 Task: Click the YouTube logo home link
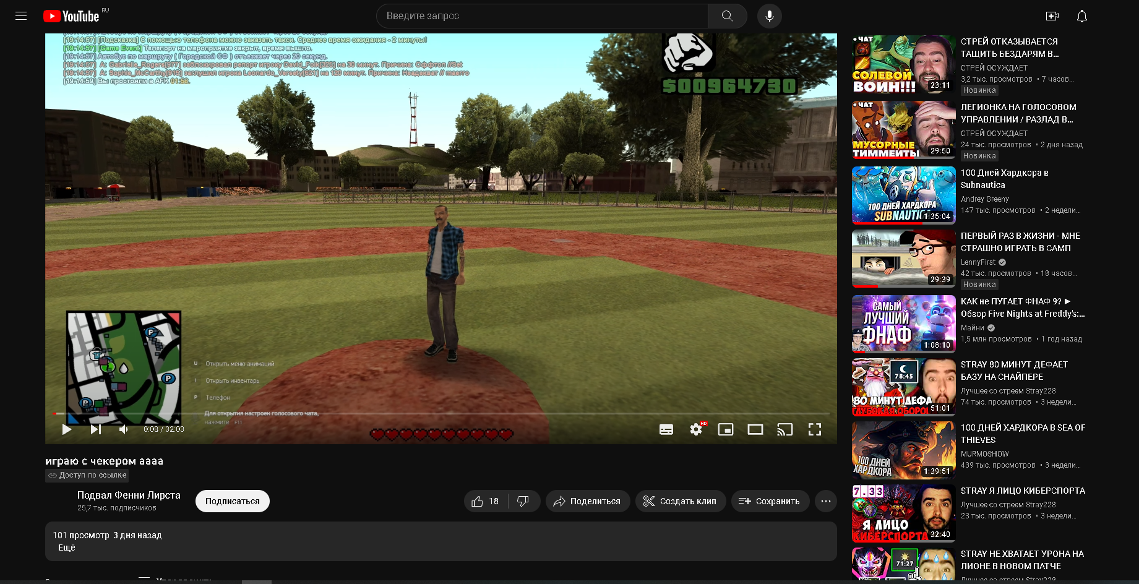72,16
